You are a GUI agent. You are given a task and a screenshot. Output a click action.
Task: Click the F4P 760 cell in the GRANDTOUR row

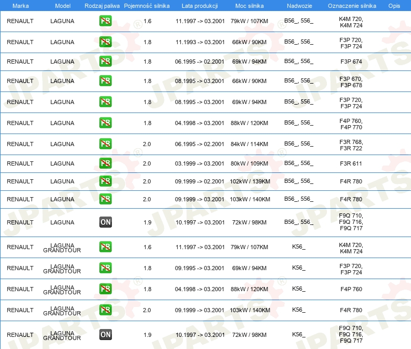pos(351,289)
